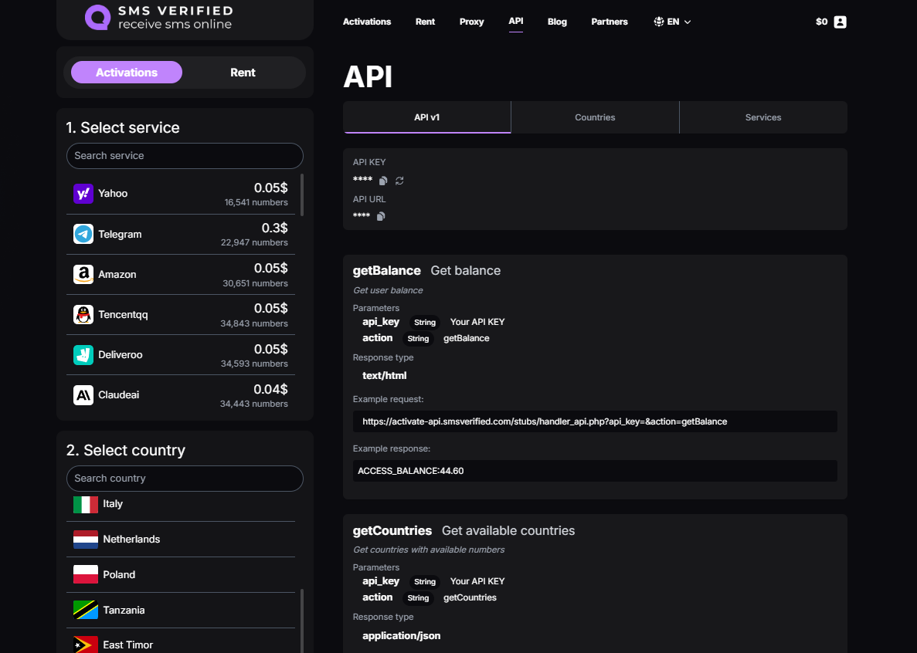Select the Claudeai service icon

point(83,395)
